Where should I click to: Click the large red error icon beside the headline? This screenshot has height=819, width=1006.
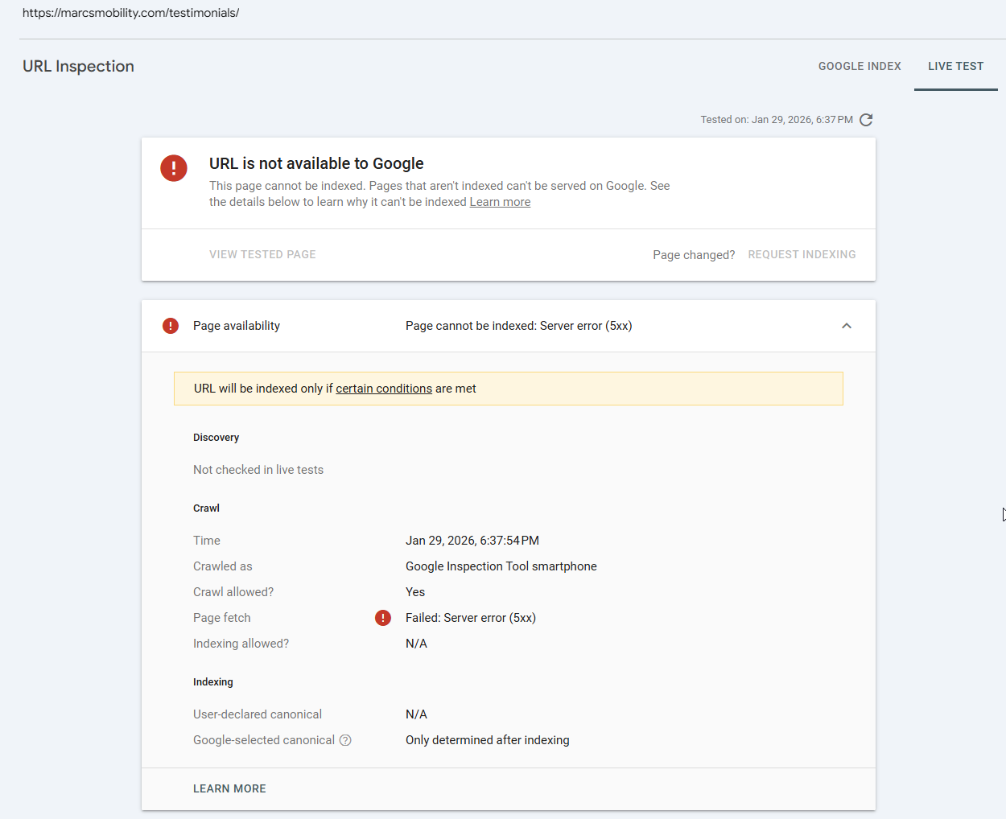coord(174,168)
